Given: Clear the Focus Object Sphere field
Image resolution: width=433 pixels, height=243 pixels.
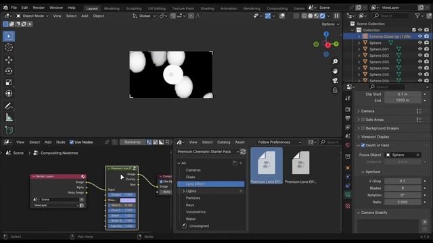Looking at the screenshot, I should coord(418,155).
